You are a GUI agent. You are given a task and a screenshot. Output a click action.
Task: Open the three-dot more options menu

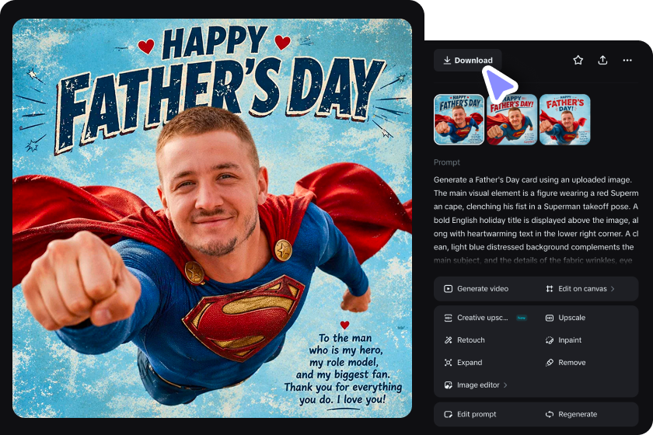tap(627, 61)
